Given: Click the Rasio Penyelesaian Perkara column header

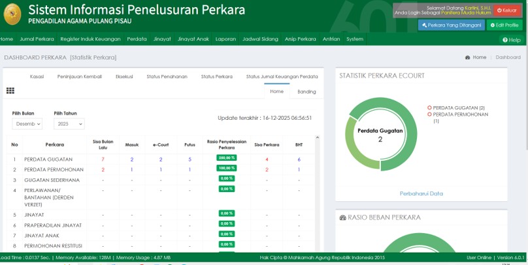Looking at the screenshot, I should (x=226, y=145).
